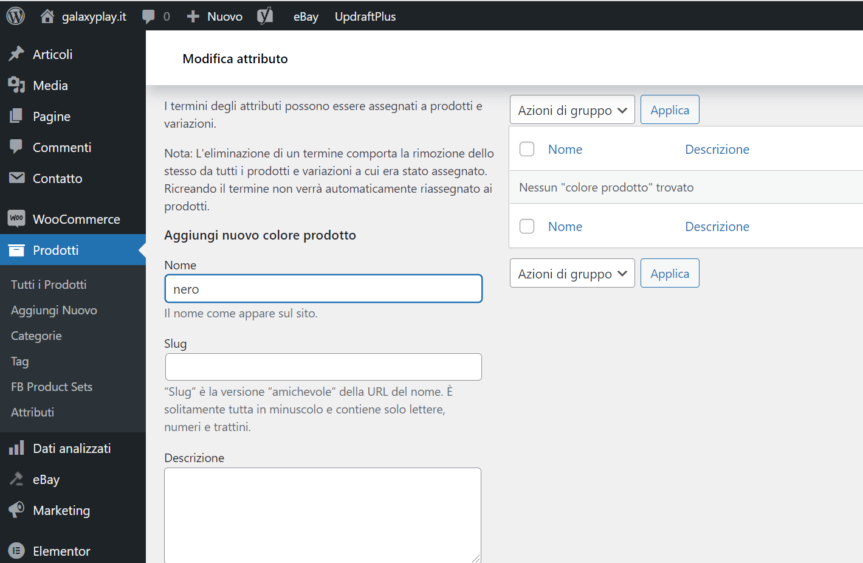This screenshot has height=563, width=863.
Task: Click into the Slug text field
Action: click(323, 367)
